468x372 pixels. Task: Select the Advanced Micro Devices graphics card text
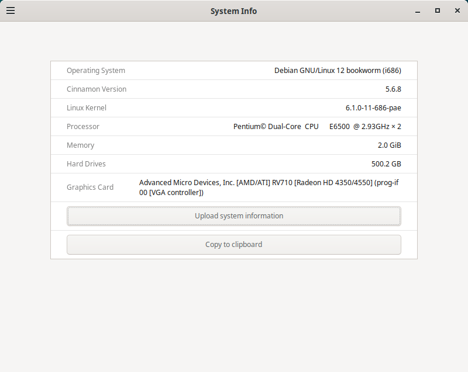point(269,187)
